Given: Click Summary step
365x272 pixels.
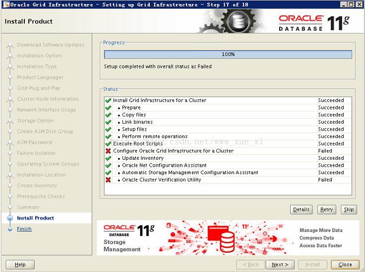Looking at the screenshot, I should (28, 207).
